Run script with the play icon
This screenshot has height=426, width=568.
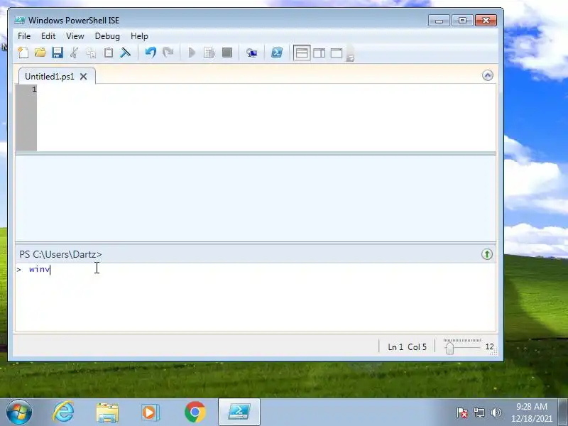(x=192, y=53)
